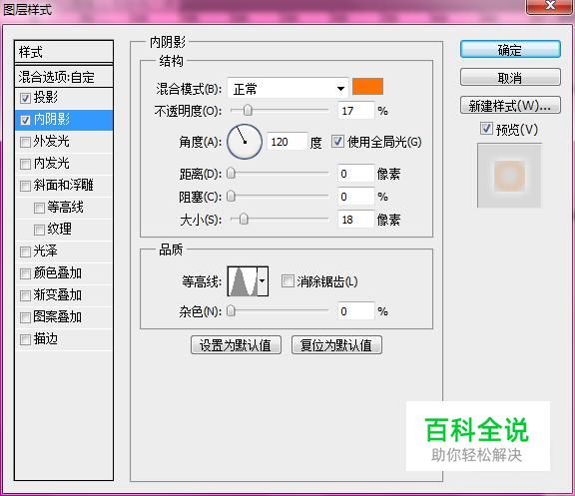Click the 杂色 slider handle
Viewport: 575px width, 496px height.
pyautogui.click(x=231, y=311)
